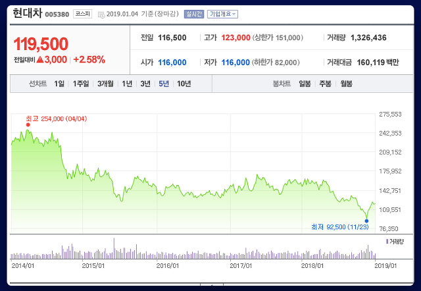Click the 209,152 price axis label
Viewport: 421px width, 291px height.
390,152
